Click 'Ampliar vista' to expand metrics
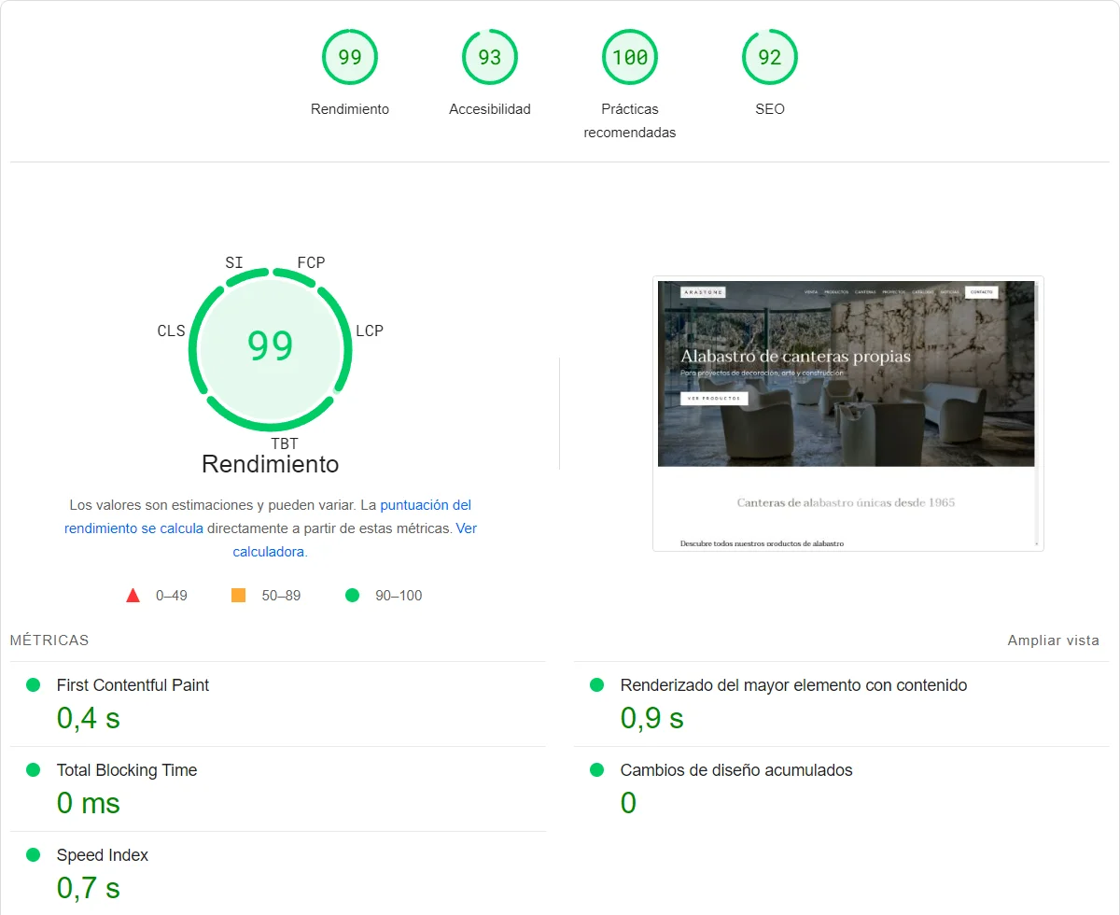The width and height of the screenshot is (1120, 915). click(1053, 640)
